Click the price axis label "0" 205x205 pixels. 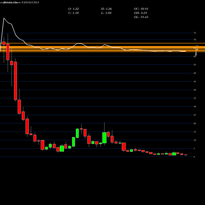coord(194,157)
